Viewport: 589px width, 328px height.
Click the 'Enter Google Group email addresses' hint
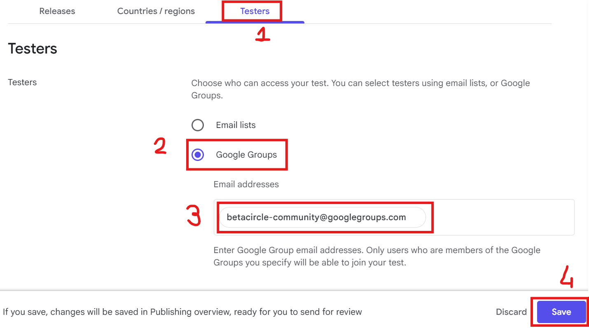coord(377,256)
